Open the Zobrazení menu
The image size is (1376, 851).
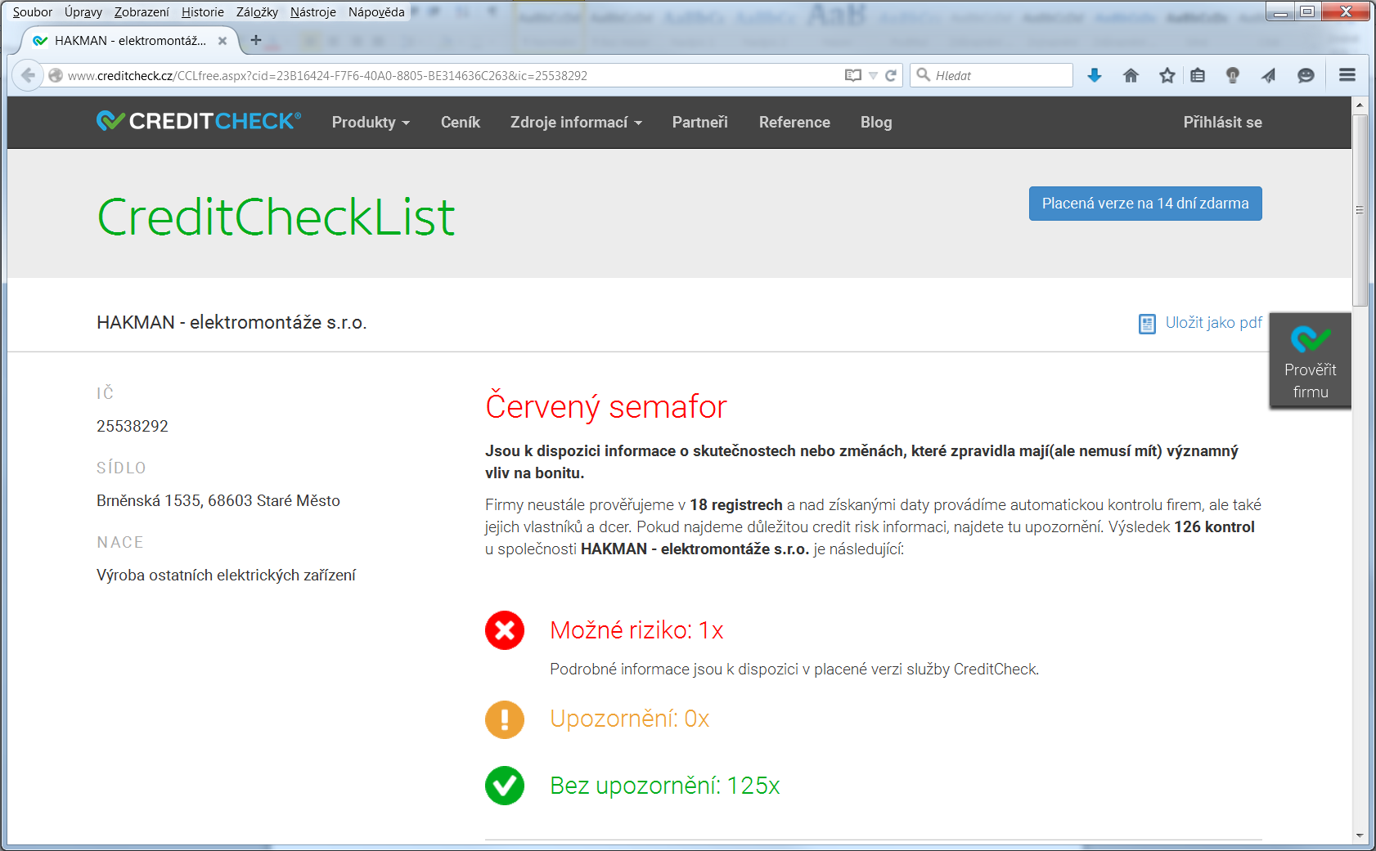point(142,12)
